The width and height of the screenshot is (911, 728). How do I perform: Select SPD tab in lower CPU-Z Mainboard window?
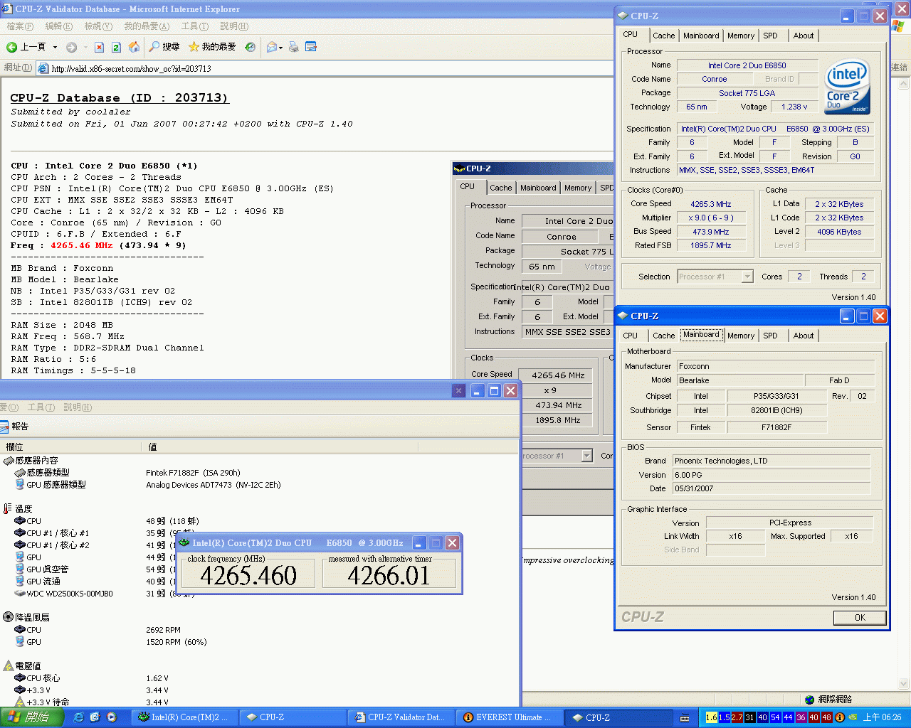[770, 336]
